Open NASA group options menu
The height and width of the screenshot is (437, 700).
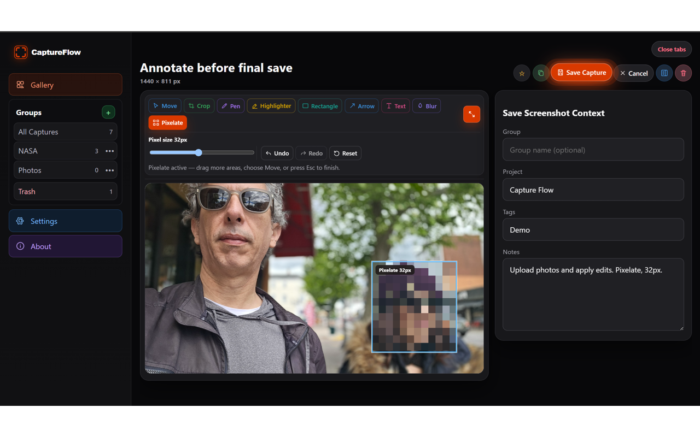(x=109, y=151)
